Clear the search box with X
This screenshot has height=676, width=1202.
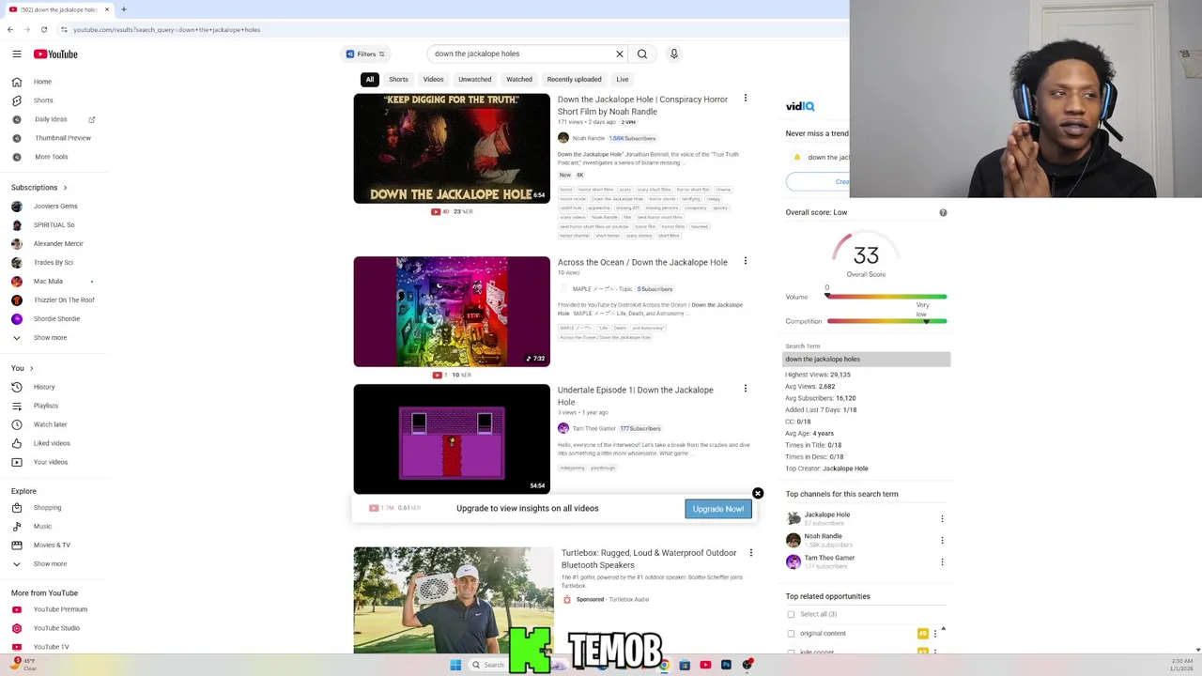click(620, 54)
